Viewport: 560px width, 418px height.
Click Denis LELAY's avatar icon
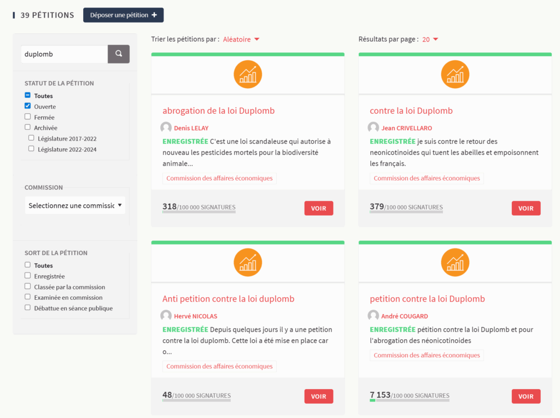point(166,128)
